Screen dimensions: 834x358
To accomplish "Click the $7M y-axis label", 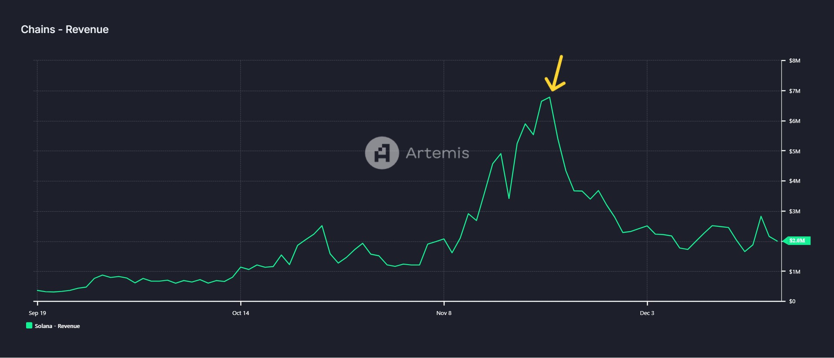I will [794, 91].
